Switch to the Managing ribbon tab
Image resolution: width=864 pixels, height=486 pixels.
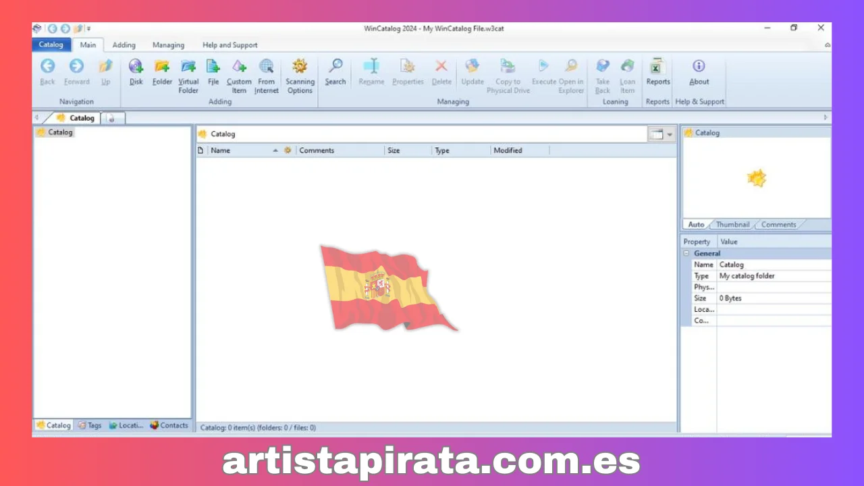click(x=168, y=45)
